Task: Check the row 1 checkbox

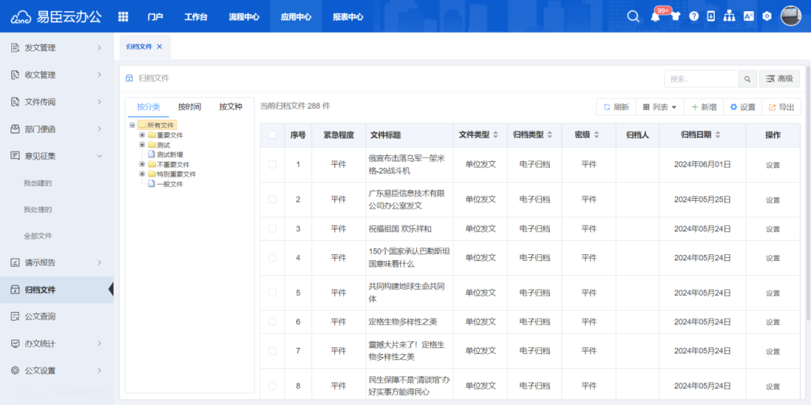Action: pyautogui.click(x=272, y=164)
